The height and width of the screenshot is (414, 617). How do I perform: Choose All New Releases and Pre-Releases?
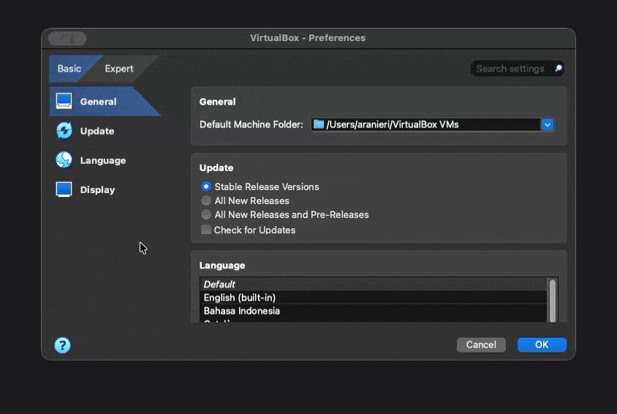tap(206, 214)
